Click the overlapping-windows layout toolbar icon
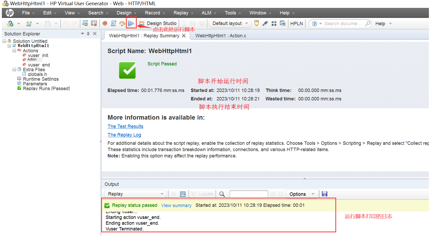The height and width of the screenshot is (236, 431). click(x=283, y=23)
